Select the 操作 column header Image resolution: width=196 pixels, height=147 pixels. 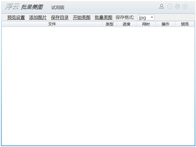tap(165, 24)
